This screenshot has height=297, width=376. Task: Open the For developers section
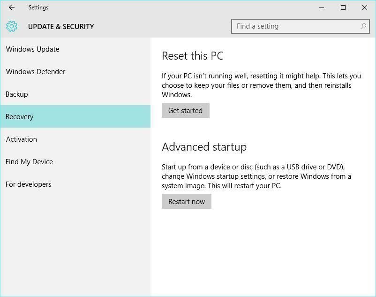click(29, 184)
